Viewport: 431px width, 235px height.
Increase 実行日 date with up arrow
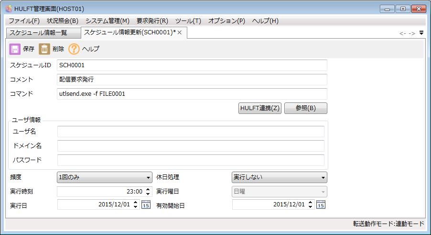pos(135,203)
